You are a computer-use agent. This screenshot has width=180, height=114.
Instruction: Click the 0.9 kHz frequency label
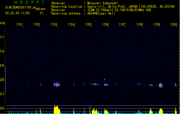[2, 66]
